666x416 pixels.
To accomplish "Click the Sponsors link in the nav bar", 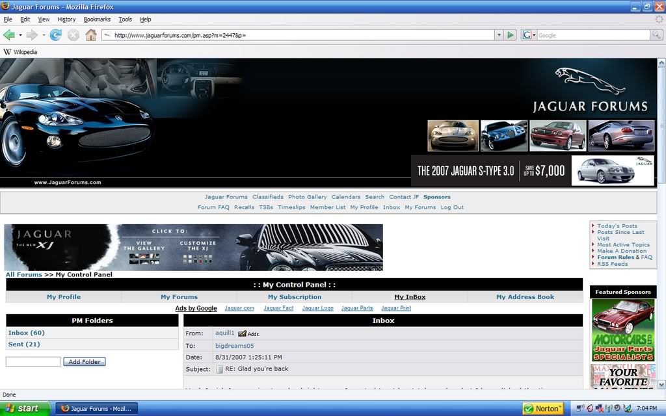I will coord(436,197).
